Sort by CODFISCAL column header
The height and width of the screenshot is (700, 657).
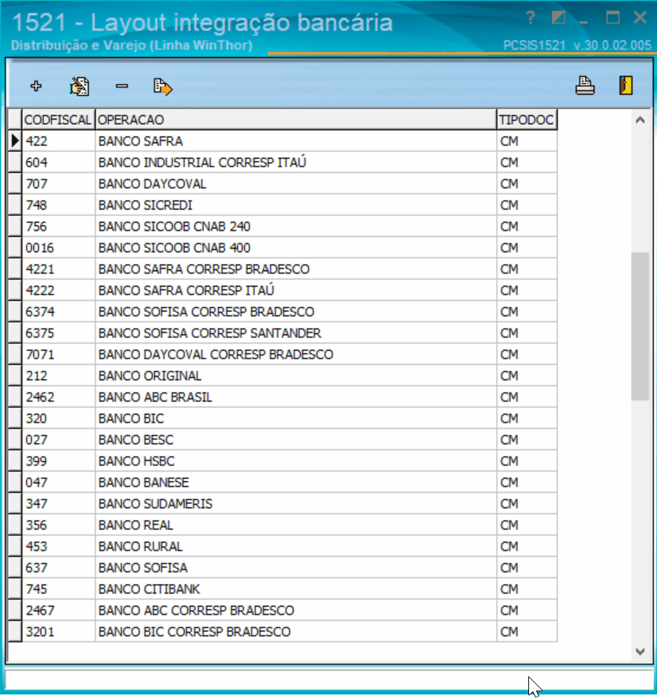[x=58, y=119]
